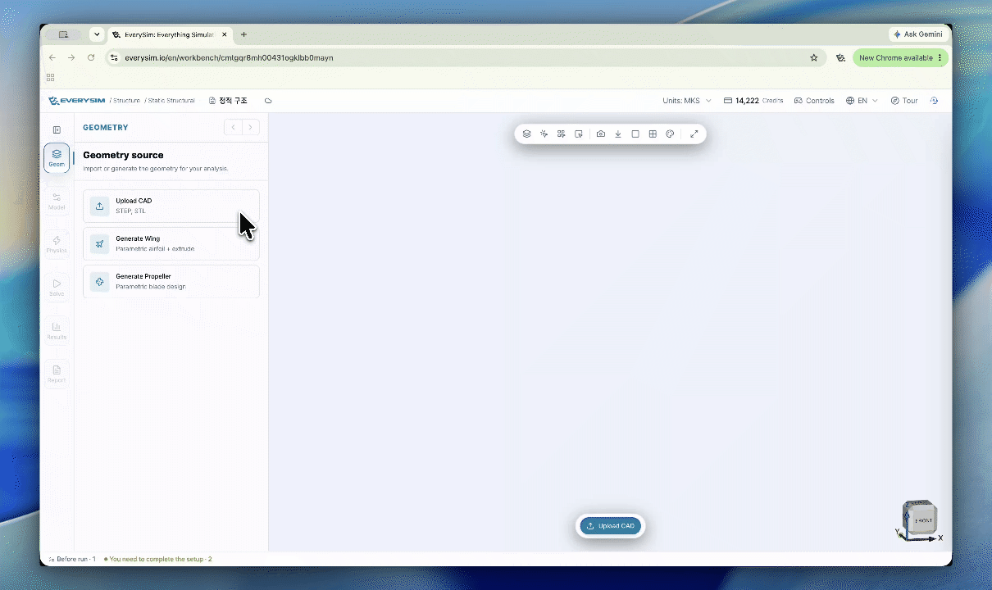992x590 pixels.
Task: Open the Geom step in sidebar
Action: pos(57,157)
